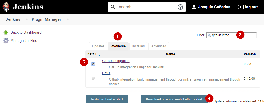Focus the top search box
This screenshot has width=264, height=108.
pyautogui.click(x=147, y=7)
